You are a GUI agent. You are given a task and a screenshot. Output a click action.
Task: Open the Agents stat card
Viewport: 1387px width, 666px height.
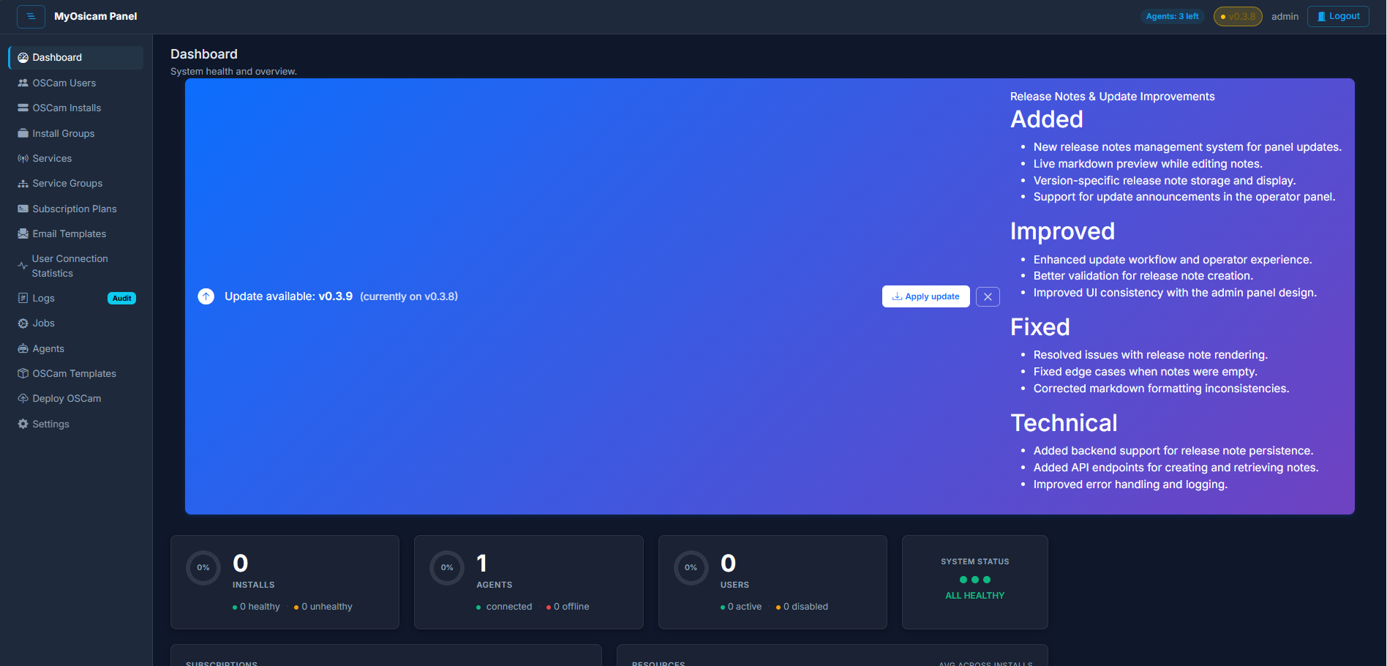[529, 582]
